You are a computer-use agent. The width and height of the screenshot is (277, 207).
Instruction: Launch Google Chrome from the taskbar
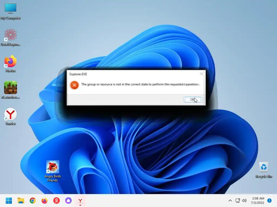(x=33, y=201)
